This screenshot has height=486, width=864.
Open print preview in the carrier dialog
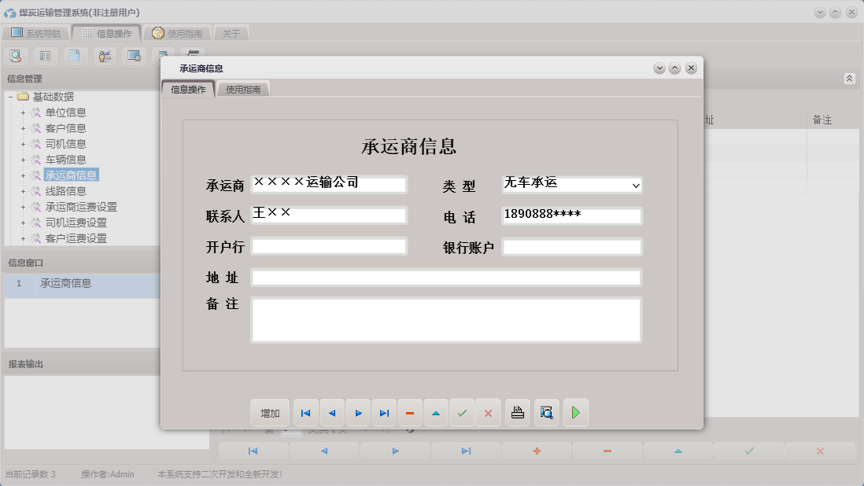546,412
